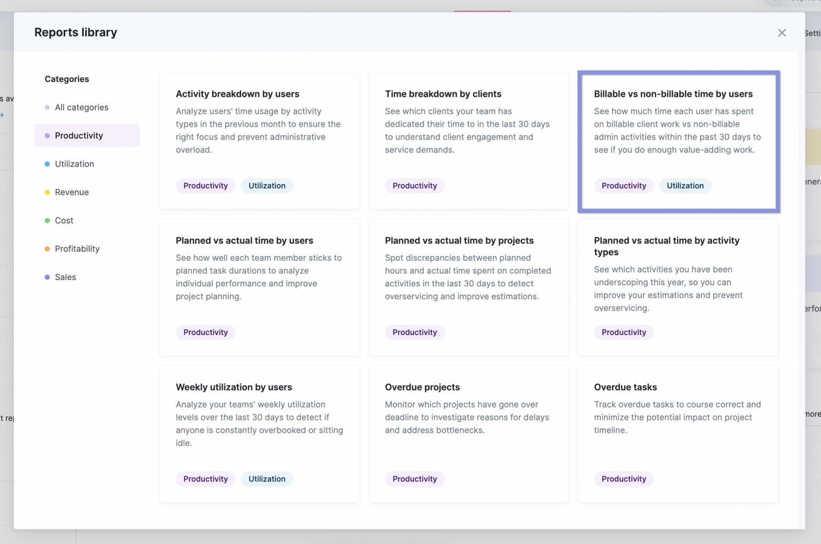Select Billable vs non-billable time report
This screenshot has width=821, height=544.
point(673,94)
